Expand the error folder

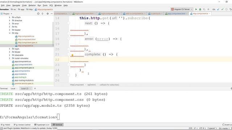click(x=9, y=23)
